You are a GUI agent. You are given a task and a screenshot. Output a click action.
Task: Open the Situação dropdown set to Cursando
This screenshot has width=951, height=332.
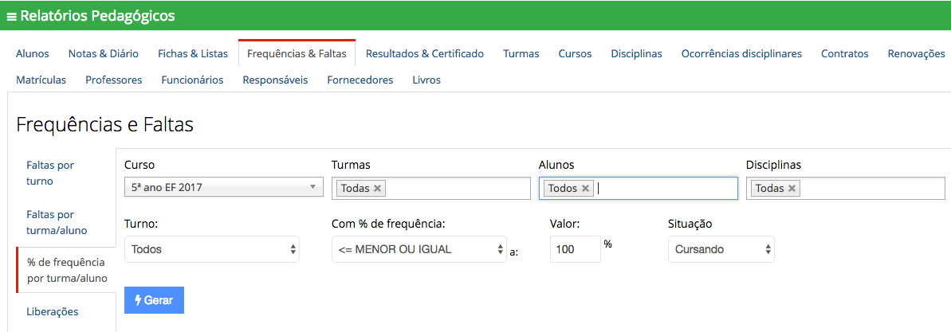tap(721, 249)
